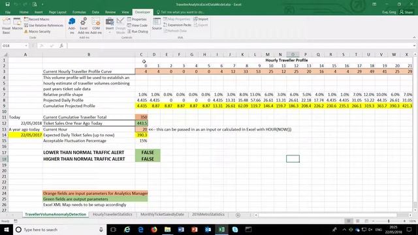Switch to Page Layout view

pos(357,221)
